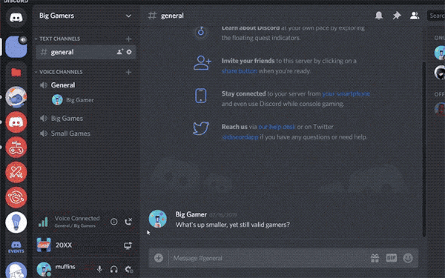This screenshot has height=278, width=445.
Task: Click the quest indicator icon
Action: (x=201, y=31)
